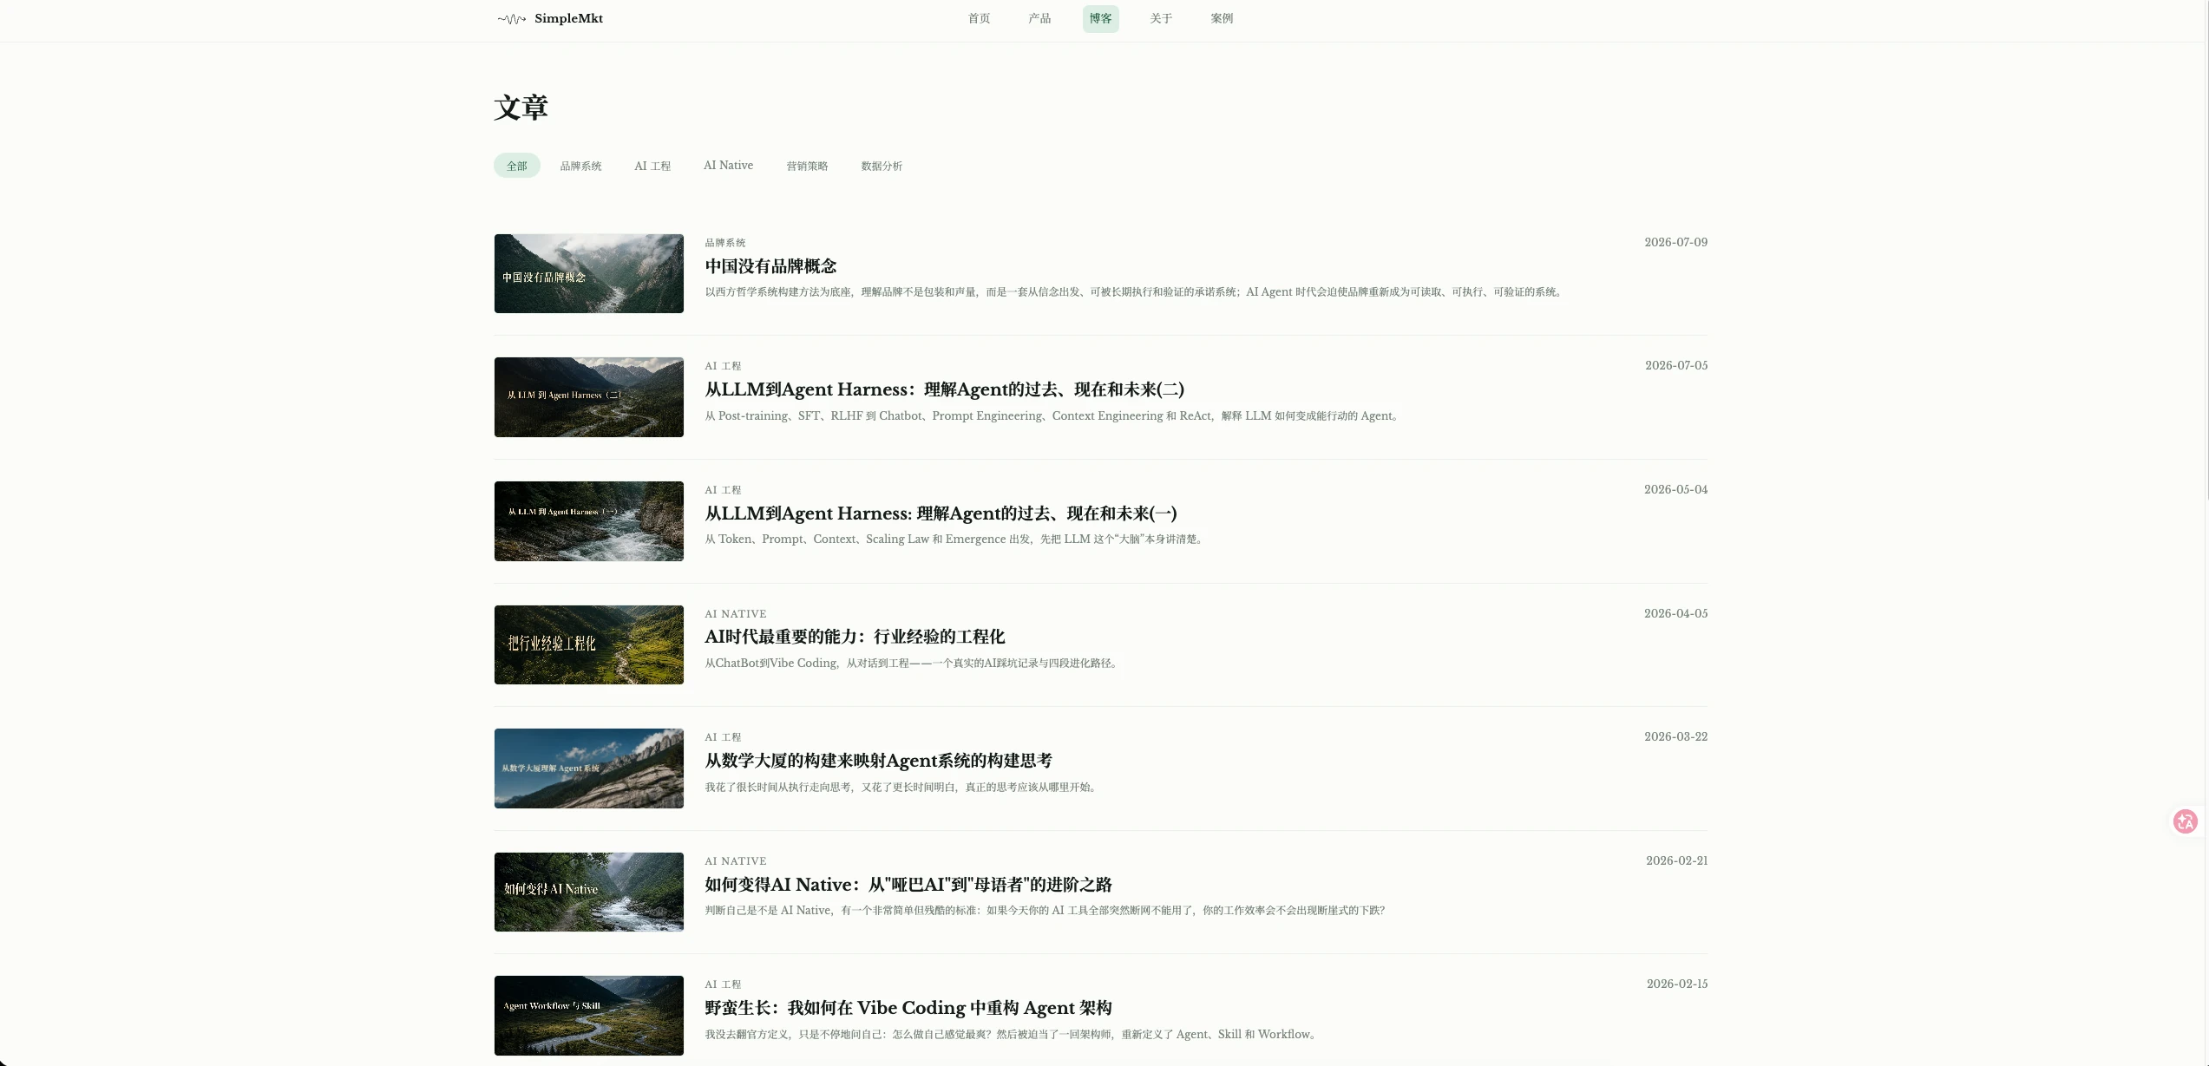Open article AI时代最重要的能力：行业经验的工程化

click(x=855, y=637)
